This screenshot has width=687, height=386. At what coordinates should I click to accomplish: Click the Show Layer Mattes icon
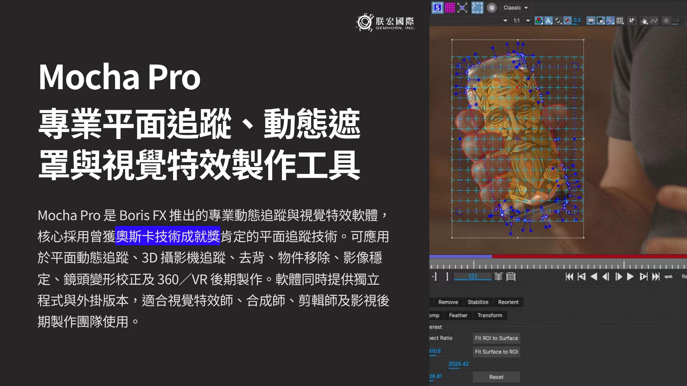click(558, 21)
